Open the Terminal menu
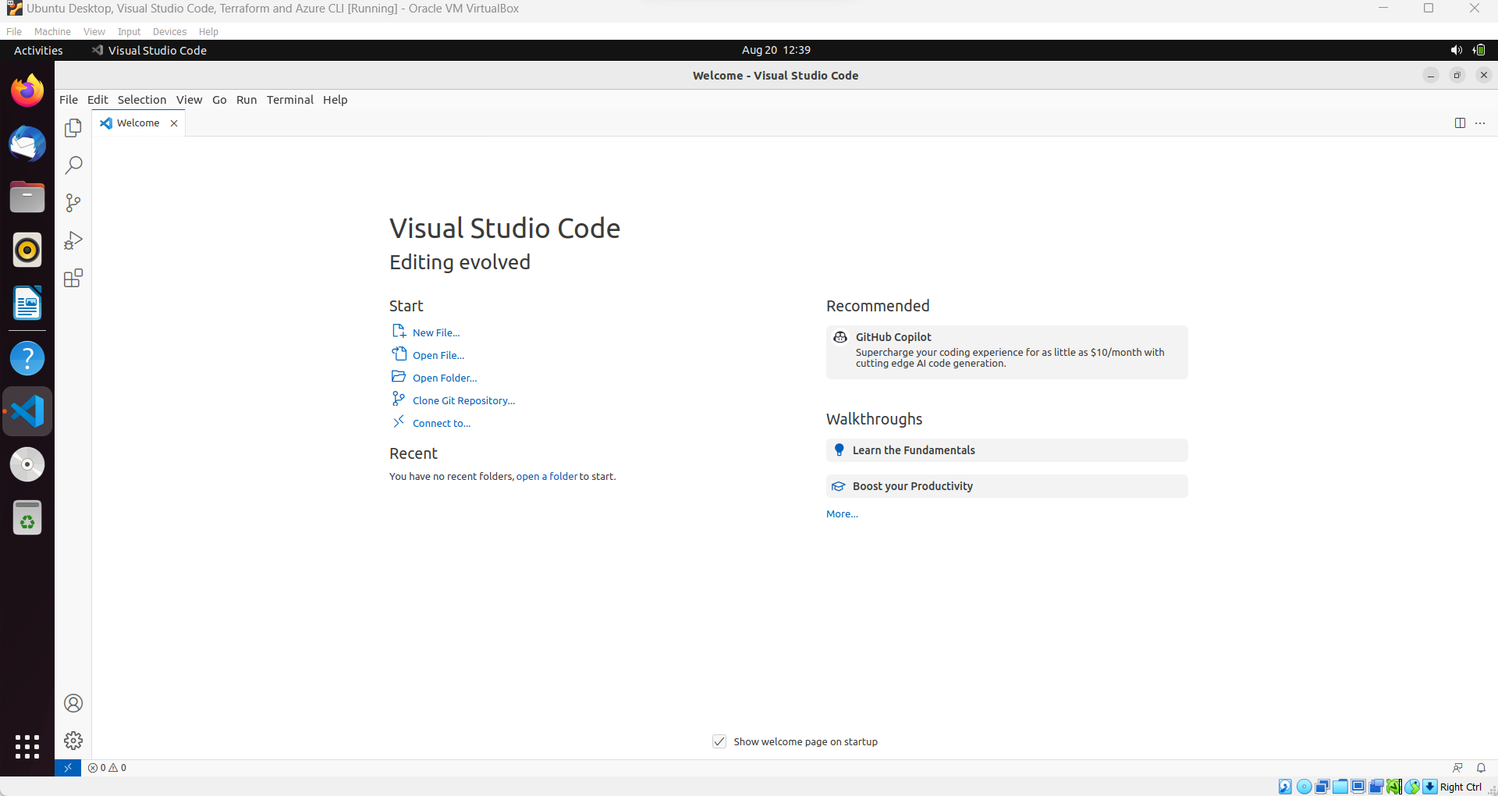This screenshot has height=796, width=1498. 289,100
